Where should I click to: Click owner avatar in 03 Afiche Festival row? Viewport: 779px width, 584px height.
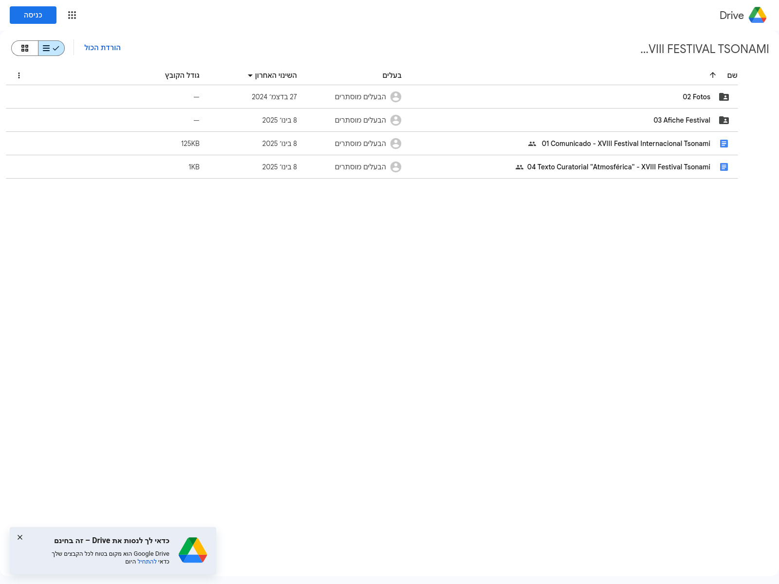[x=396, y=120]
